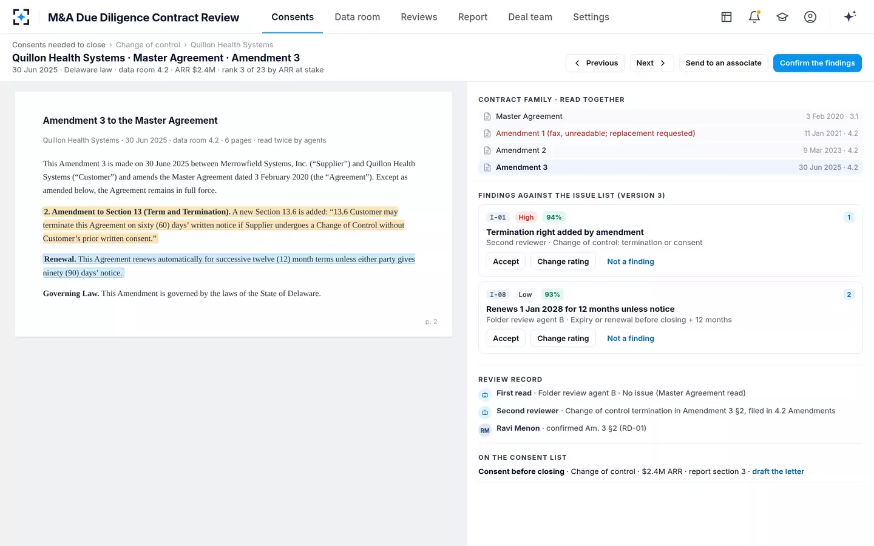Viewport: 874px width, 546px height.
Task: Go to the Previous contract
Action: pos(595,63)
